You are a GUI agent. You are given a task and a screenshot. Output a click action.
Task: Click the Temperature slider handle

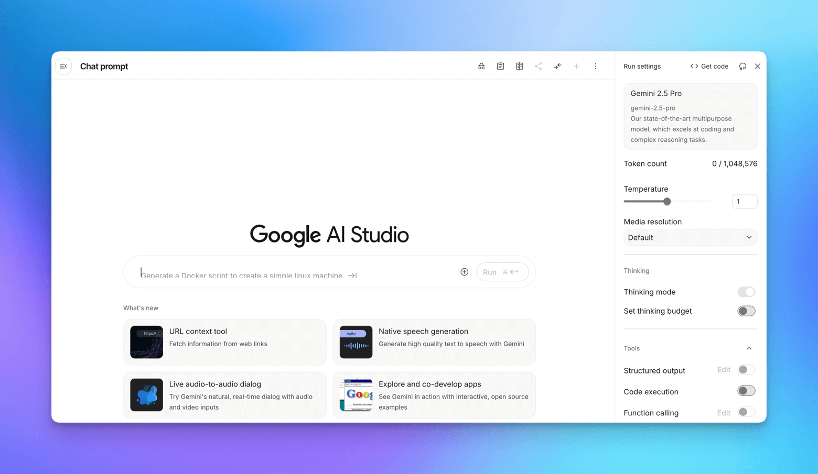(x=667, y=202)
